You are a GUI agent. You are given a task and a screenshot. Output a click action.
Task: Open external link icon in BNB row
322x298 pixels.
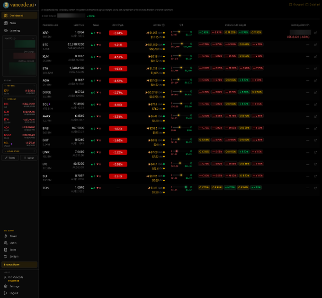tap(315, 128)
